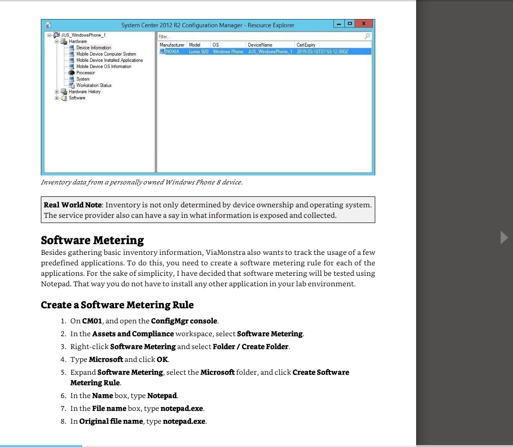Image resolution: width=513 pixels, height=447 pixels.
Task: Select the Lumia 920 cell in the list
Action: tap(199, 51)
